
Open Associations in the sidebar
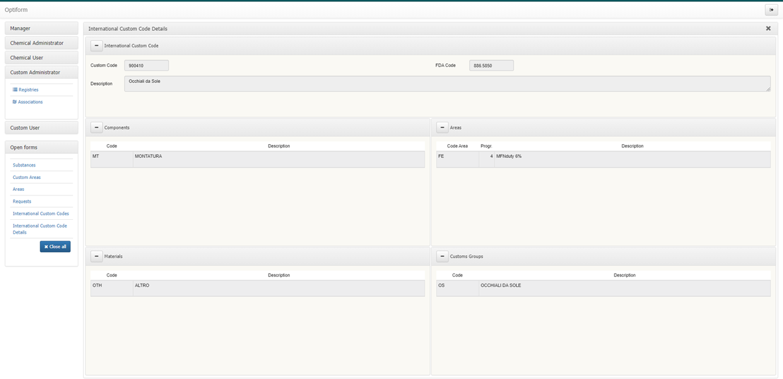(x=30, y=102)
